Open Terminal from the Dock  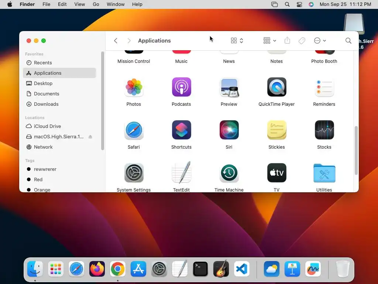pyautogui.click(x=200, y=269)
